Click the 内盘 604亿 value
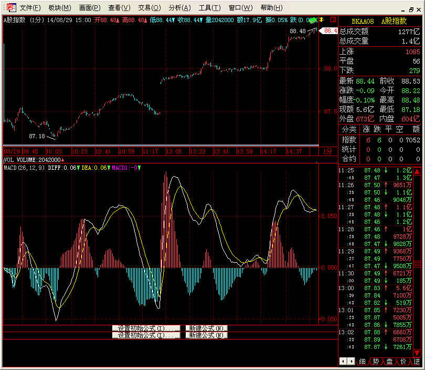This screenshot has height=370, width=425. (x=411, y=119)
